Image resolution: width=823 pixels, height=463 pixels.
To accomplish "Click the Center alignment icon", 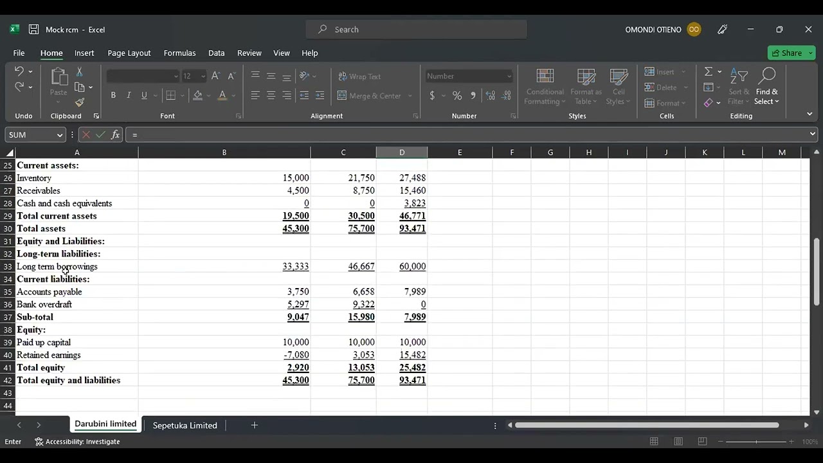I will [271, 95].
